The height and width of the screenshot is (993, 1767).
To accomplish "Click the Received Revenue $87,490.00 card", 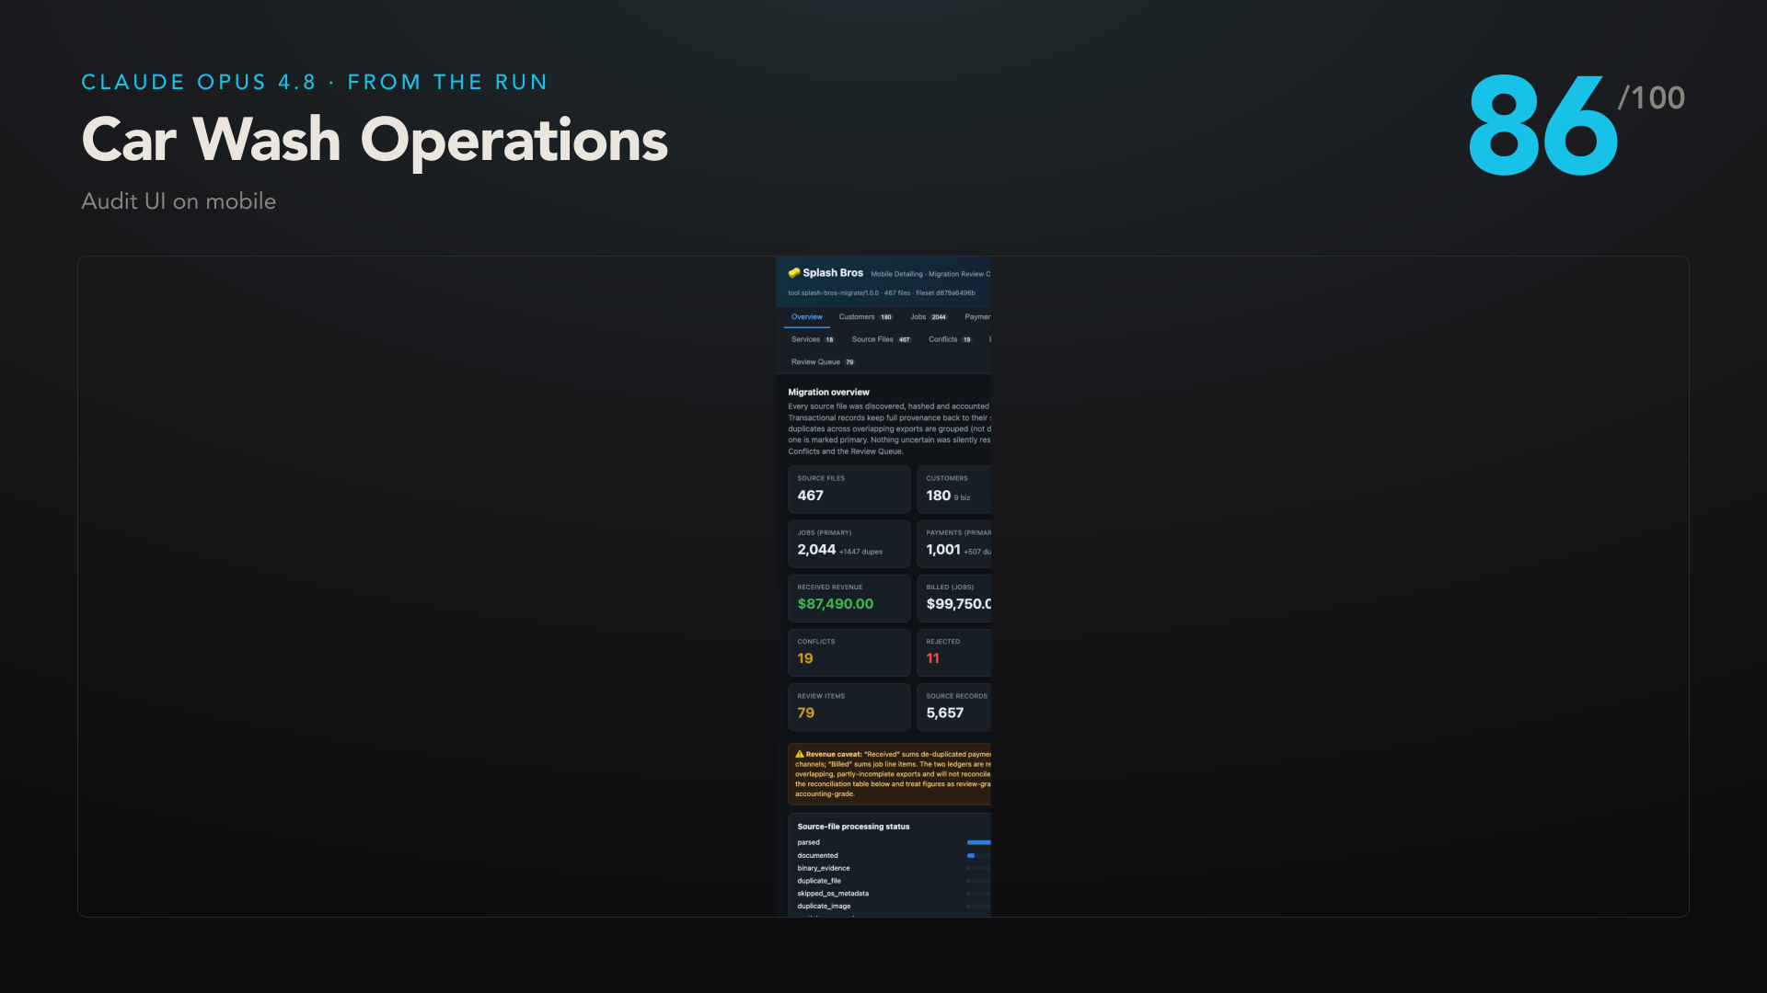I will [x=849, y=598].
